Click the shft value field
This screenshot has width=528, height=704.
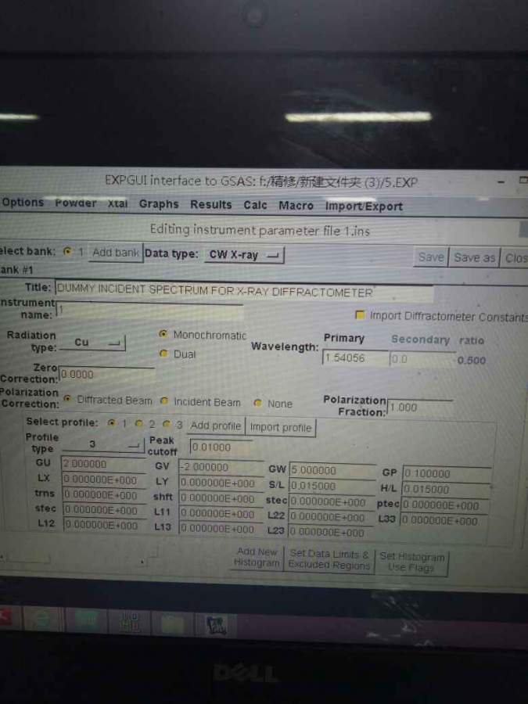pyautogui.click(x=222, y=499)
